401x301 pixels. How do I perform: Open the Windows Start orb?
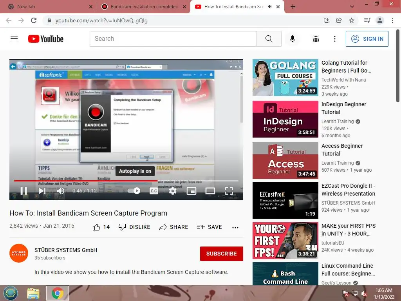(x=11, y=293)
